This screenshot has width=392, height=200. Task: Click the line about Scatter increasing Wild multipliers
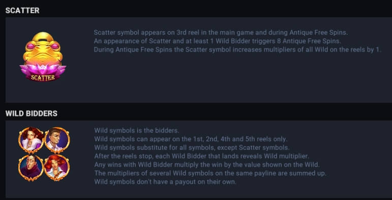pyautogui.click(x=237, y=50)
